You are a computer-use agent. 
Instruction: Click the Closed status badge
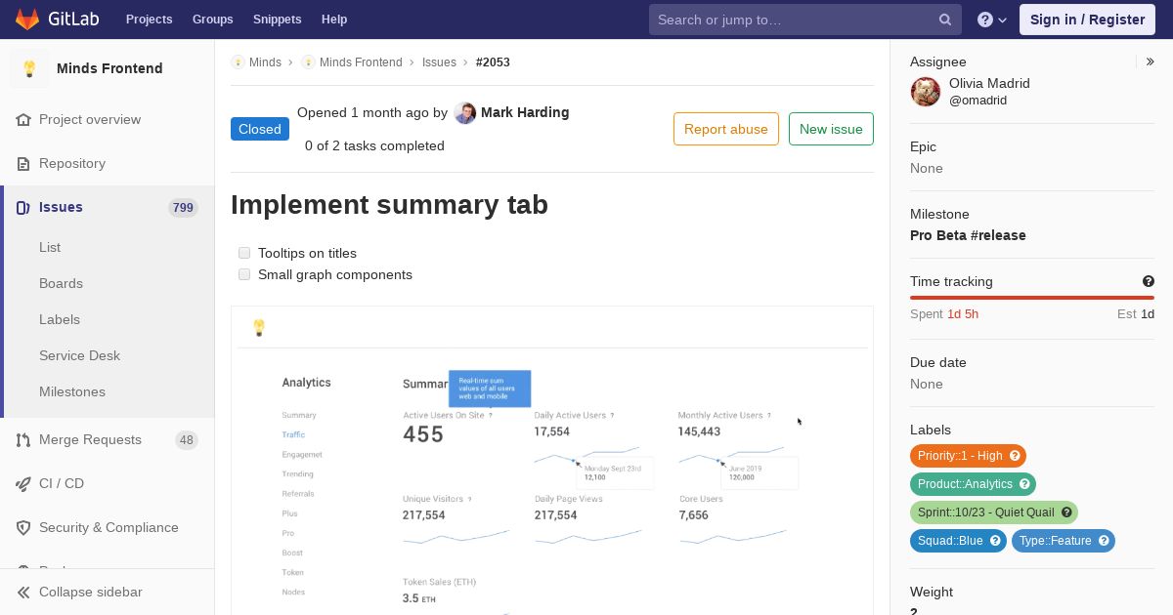click(260, 129)
